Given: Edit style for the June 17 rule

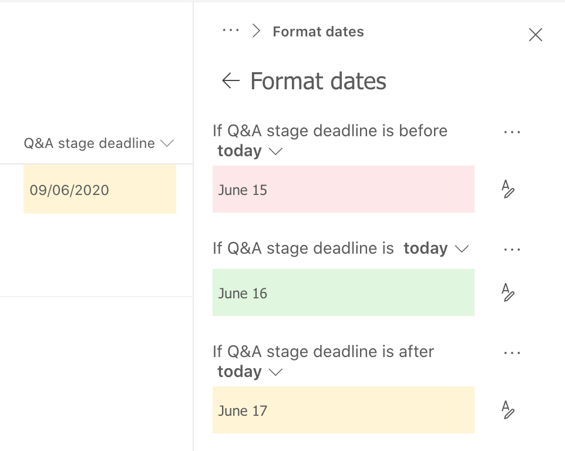Looking at the screenshot, I should 508,410.
